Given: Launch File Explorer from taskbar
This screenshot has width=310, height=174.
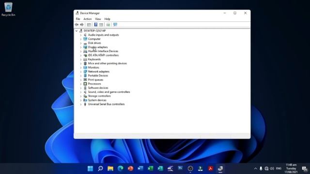Looking at the screenshot, I should click(110, 169).
